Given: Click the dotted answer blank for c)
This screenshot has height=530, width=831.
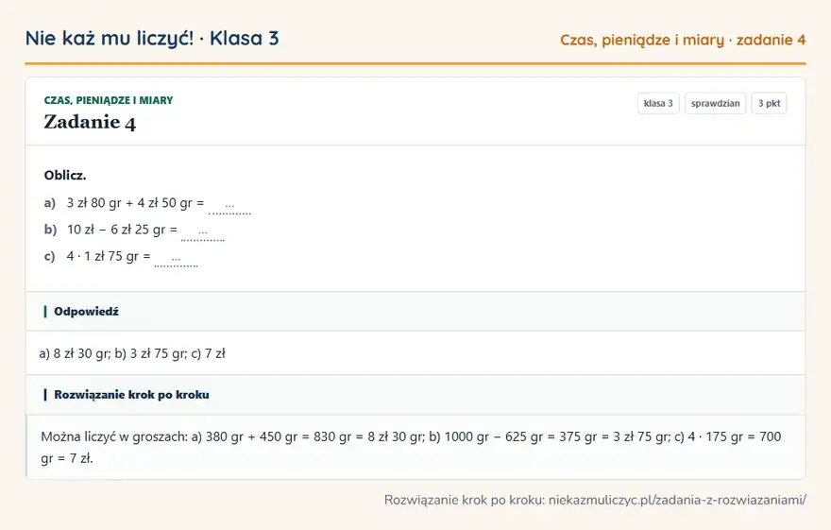Looking at the screenshot, I should tap(176, 258).
